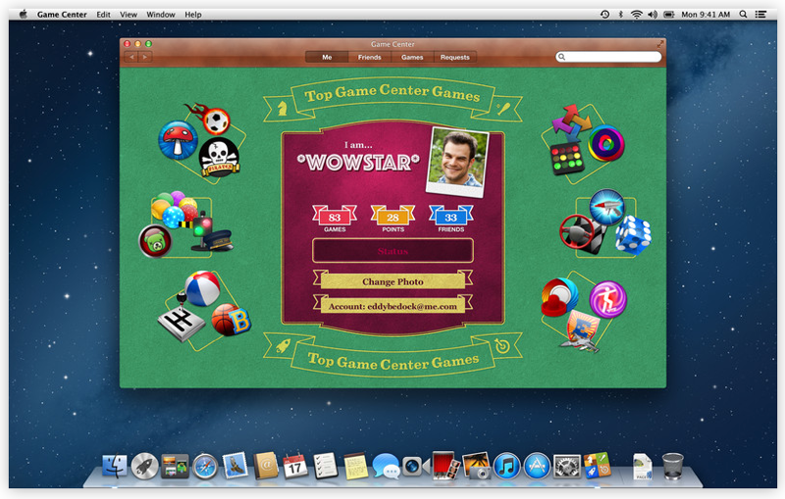Image resolution: width=785 pixels, height=499 pixels.
Task: Open the red mushroom game icon
Action: (178, 139)
